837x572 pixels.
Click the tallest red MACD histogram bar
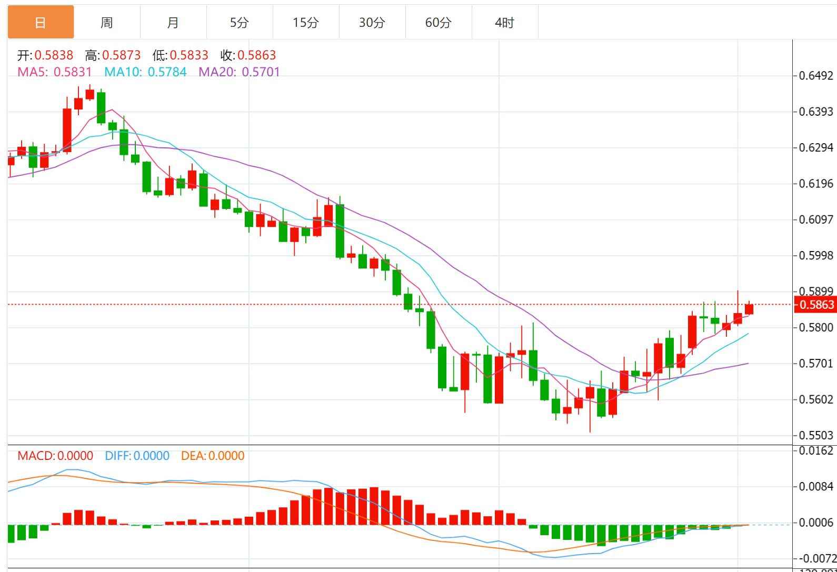tap(374, 506)
